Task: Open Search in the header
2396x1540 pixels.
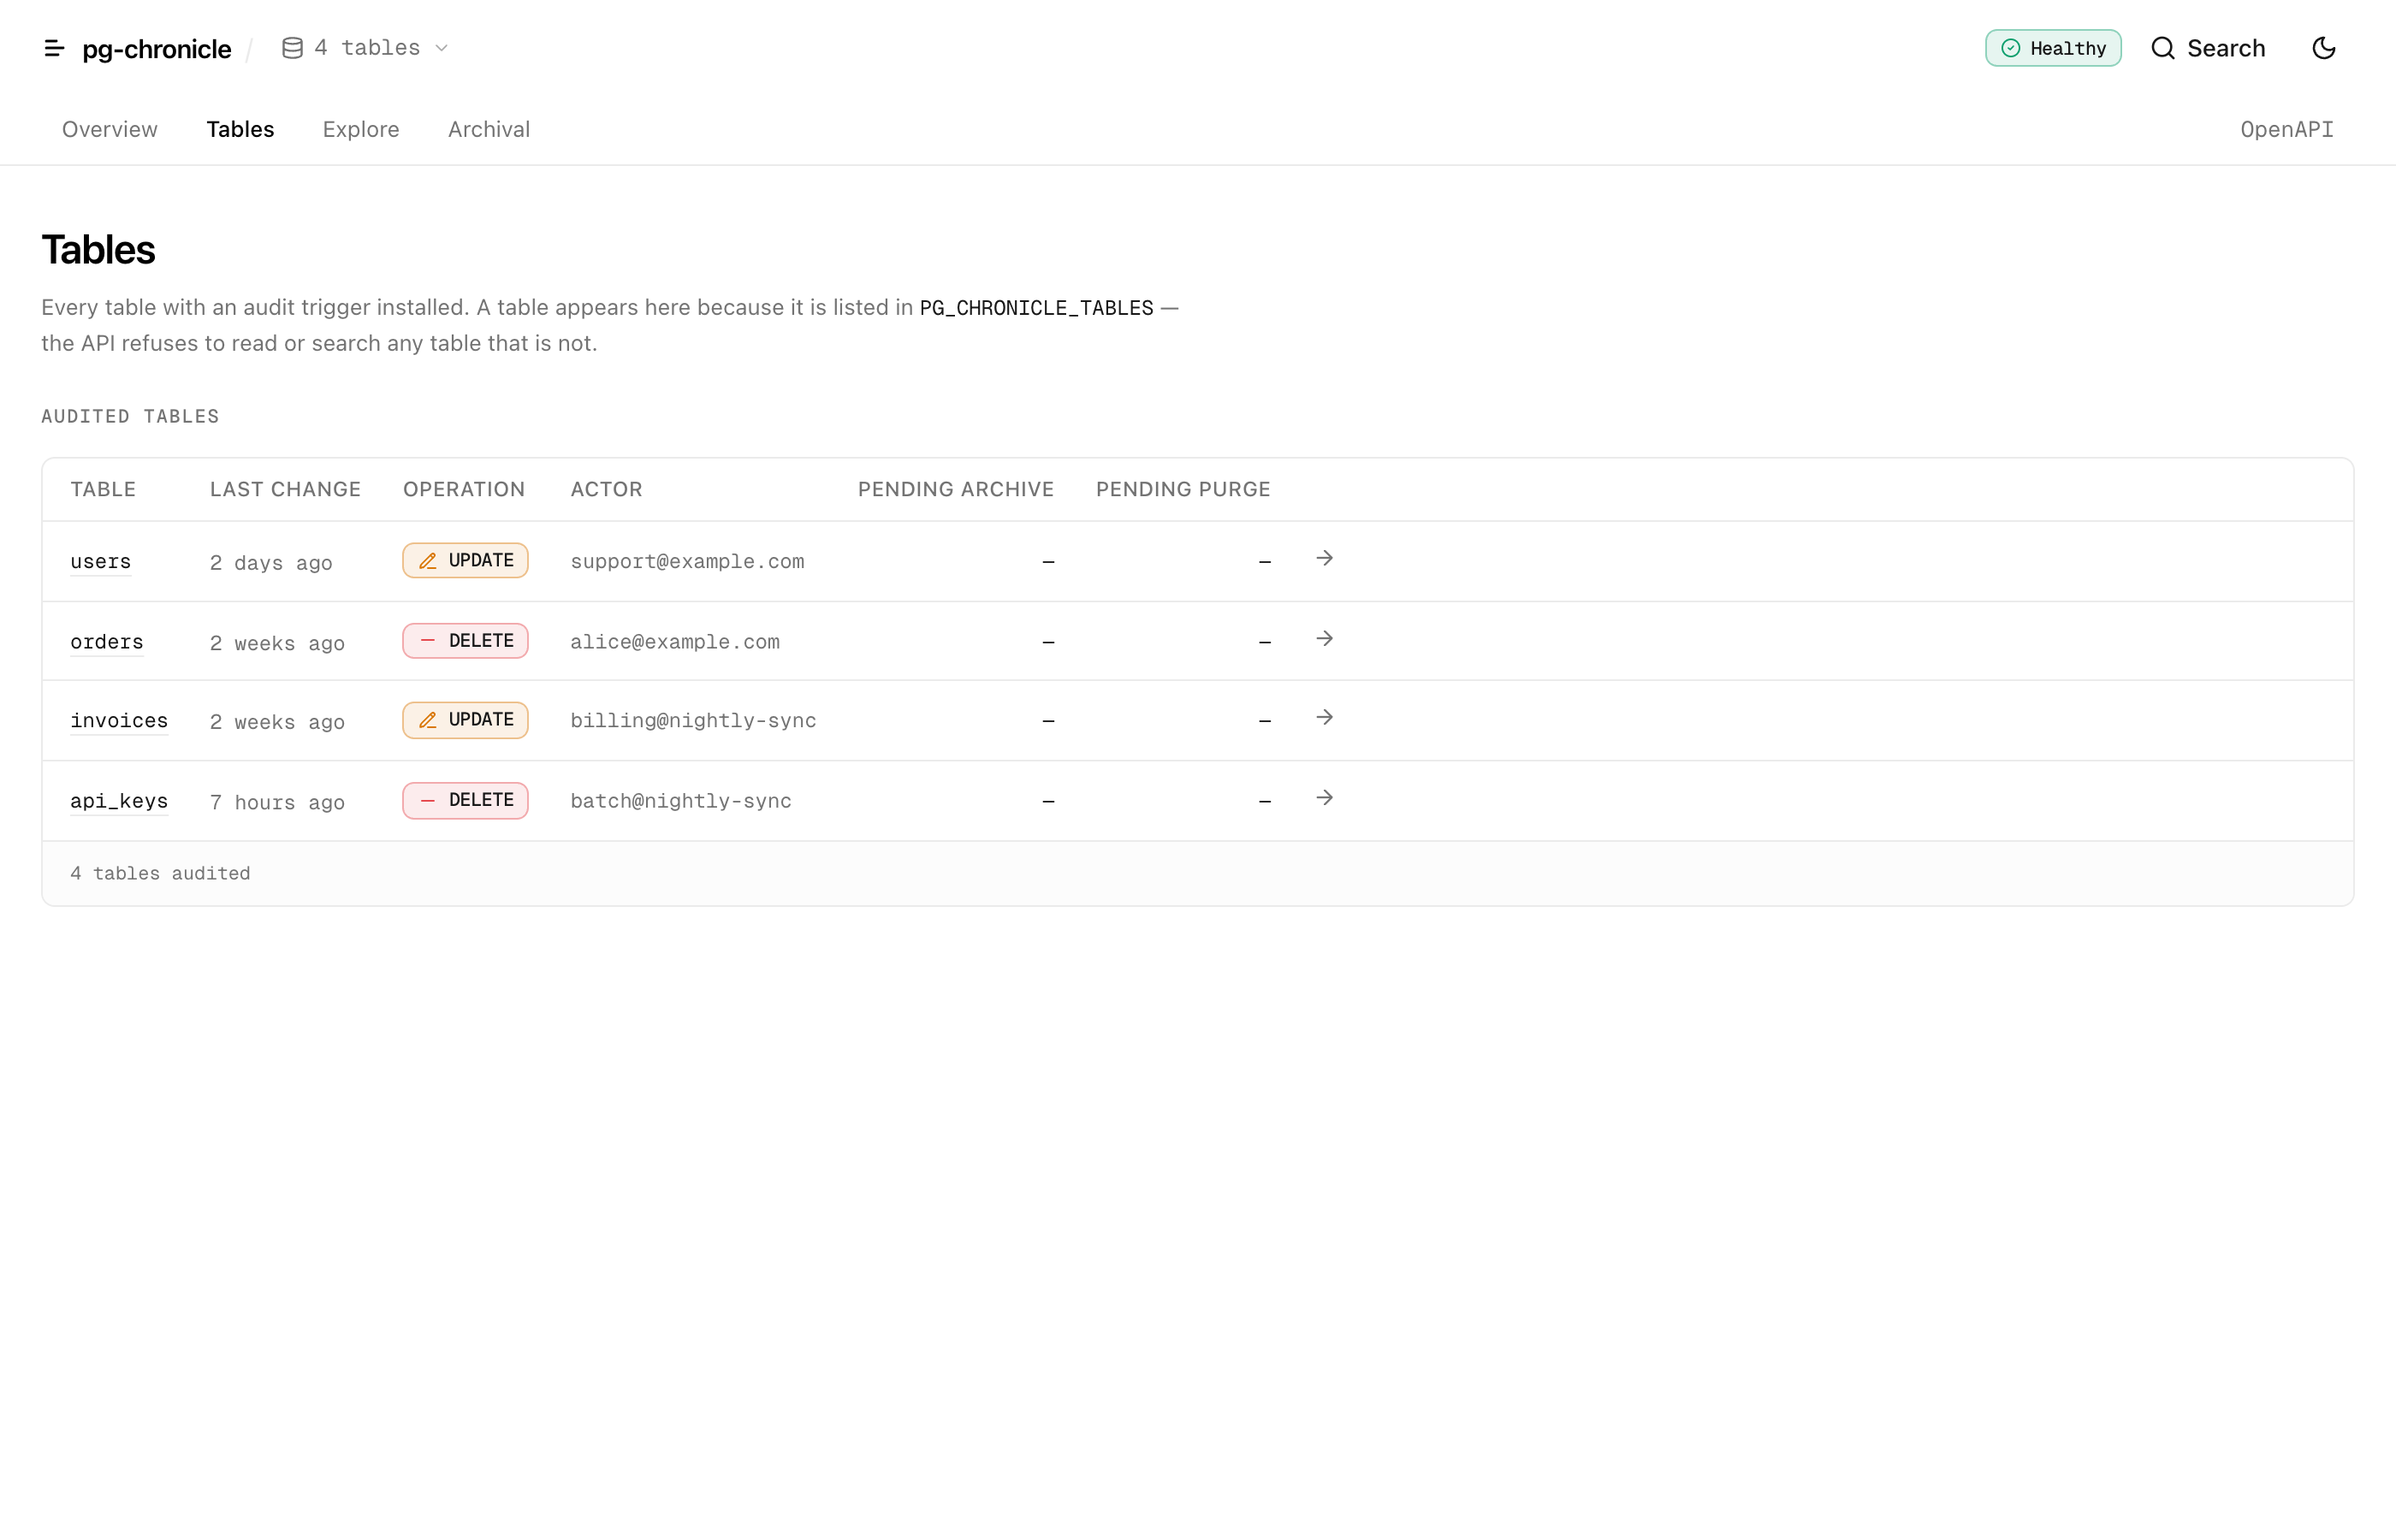Action: click(2208, 48)
